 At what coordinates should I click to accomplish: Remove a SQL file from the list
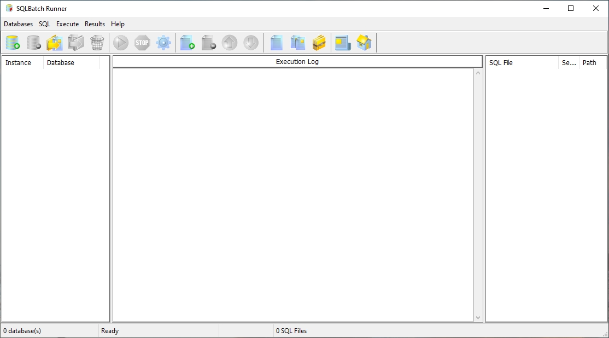(208, 43)
